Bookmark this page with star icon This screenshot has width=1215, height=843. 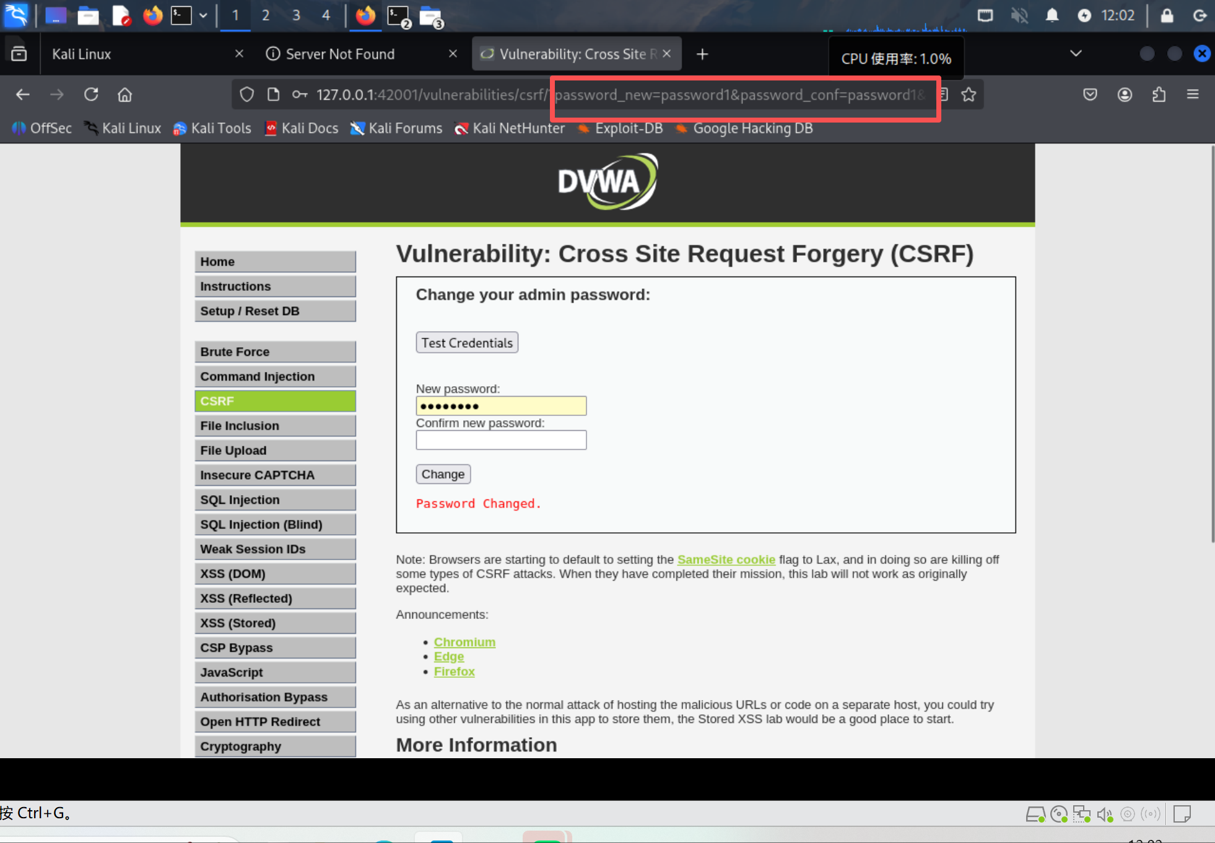[x=969, y=95]
